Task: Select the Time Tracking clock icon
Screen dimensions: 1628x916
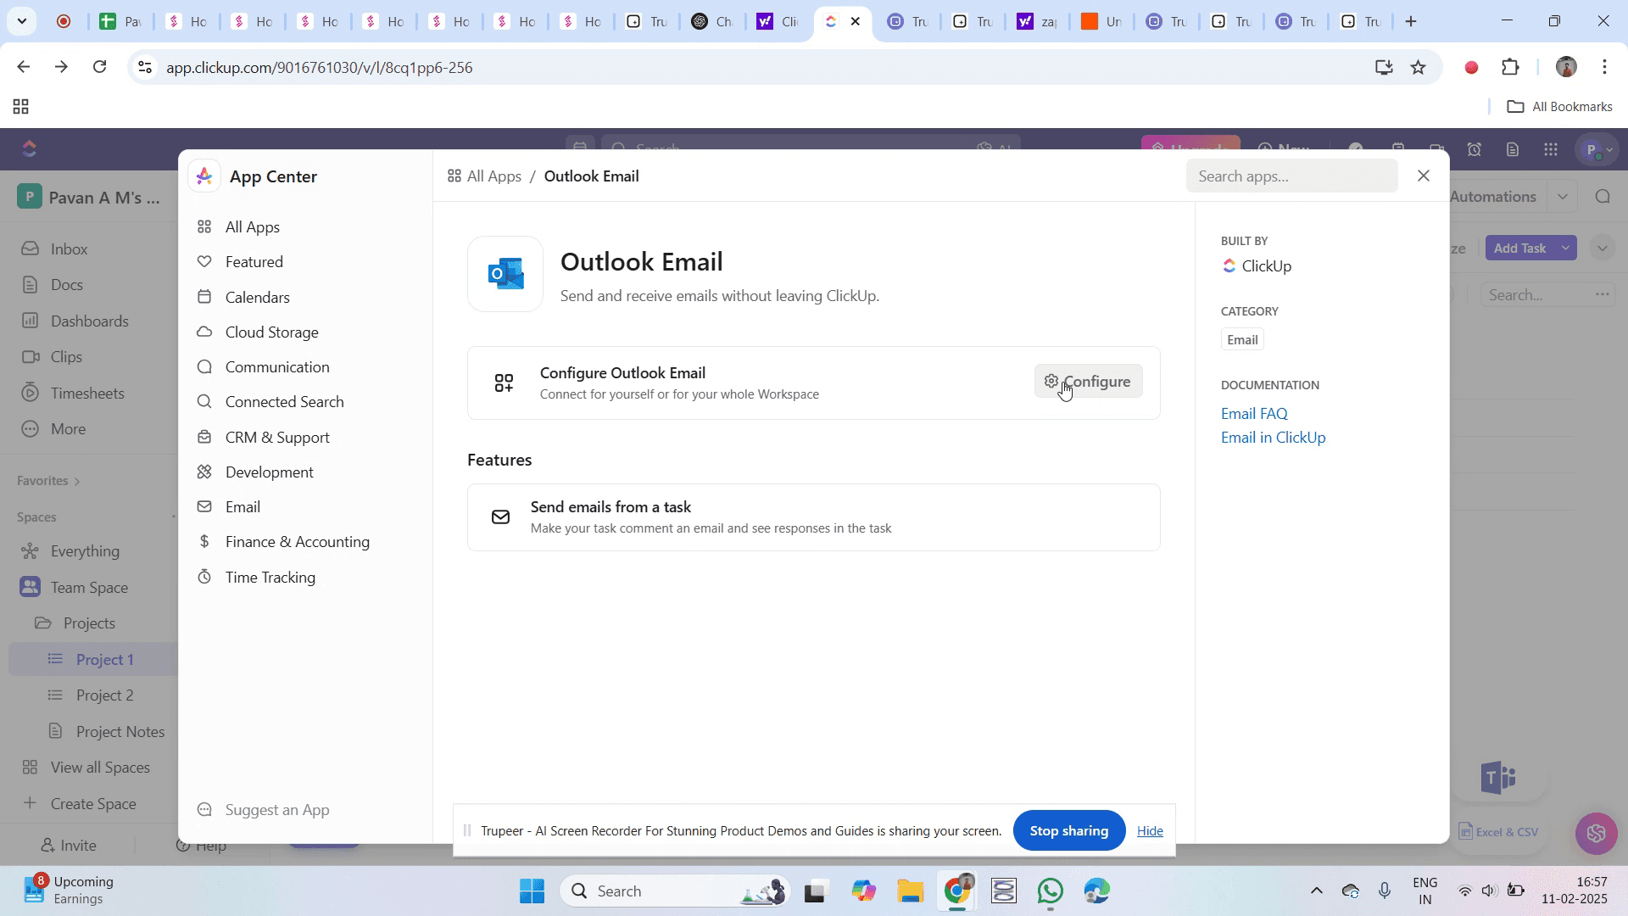Action: click(204, 578)
